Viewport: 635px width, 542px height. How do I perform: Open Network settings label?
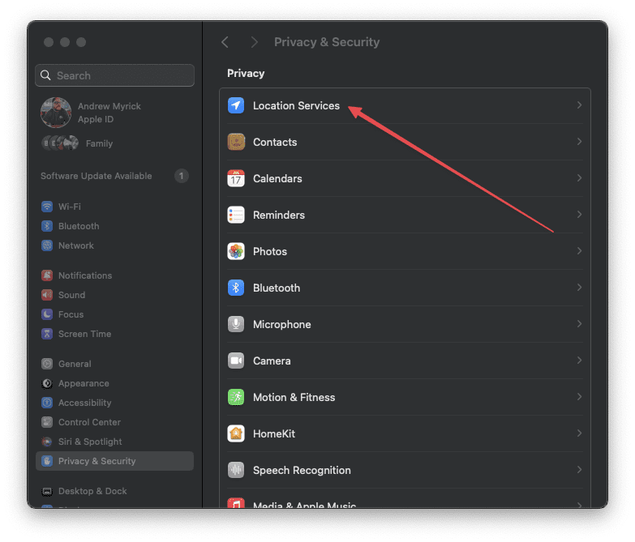coord(75,245)
